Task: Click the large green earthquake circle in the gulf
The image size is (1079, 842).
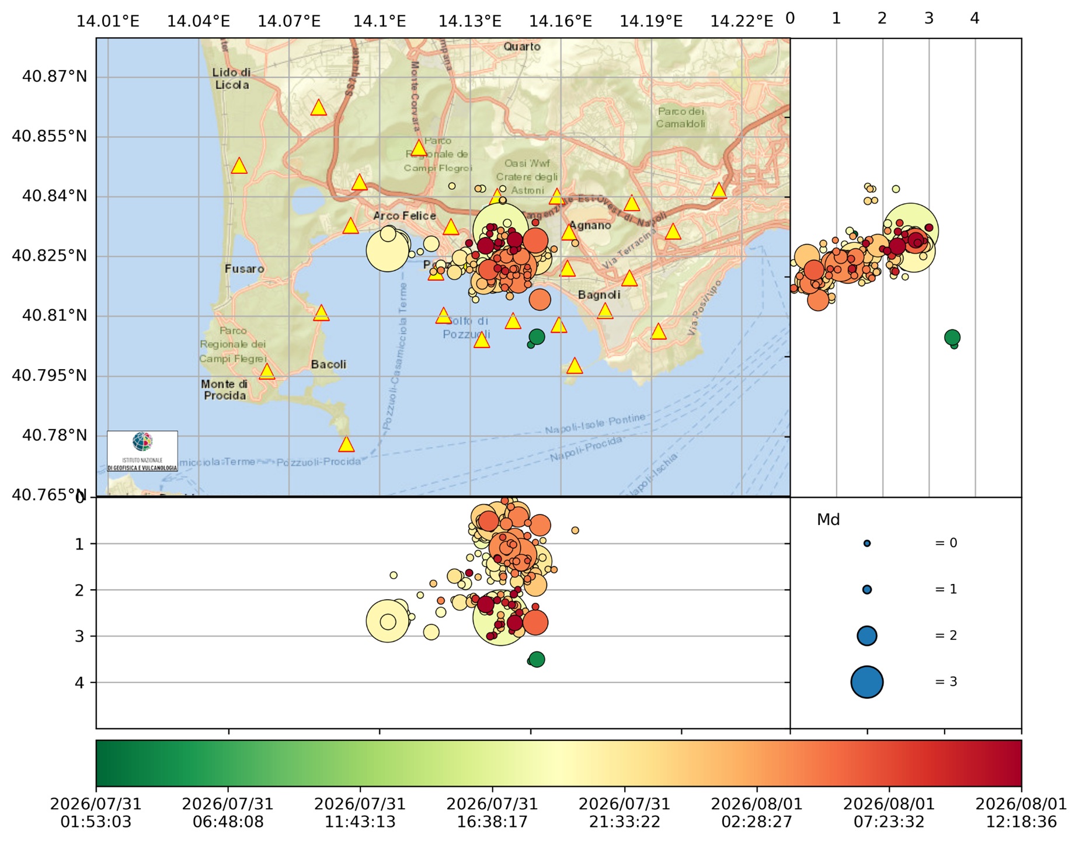Action: click(537, 337)
